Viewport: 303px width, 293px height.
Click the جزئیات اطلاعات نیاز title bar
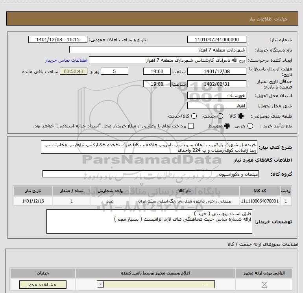pyautogui.click(x=152, y=18)
